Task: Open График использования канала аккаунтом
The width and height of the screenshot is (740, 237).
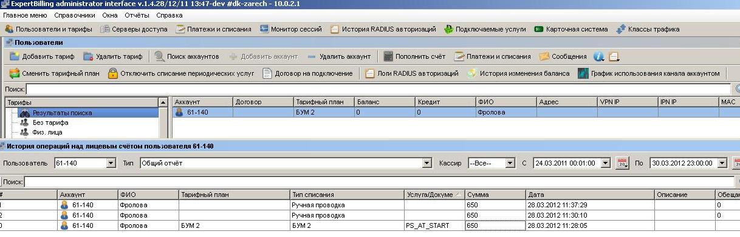Action: [649, 73]
